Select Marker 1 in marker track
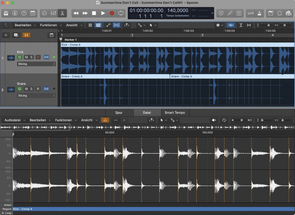295x215 pixels. click(70, 40)
